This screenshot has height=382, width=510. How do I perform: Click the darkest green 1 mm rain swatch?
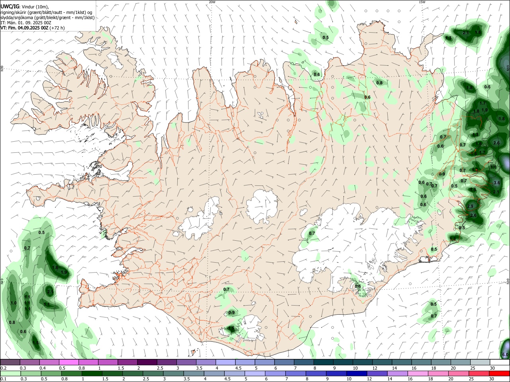pos(92,373)
